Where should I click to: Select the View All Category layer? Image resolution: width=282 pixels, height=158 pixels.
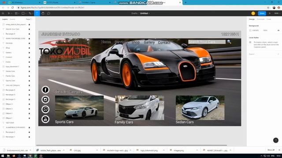pos(13,85)
